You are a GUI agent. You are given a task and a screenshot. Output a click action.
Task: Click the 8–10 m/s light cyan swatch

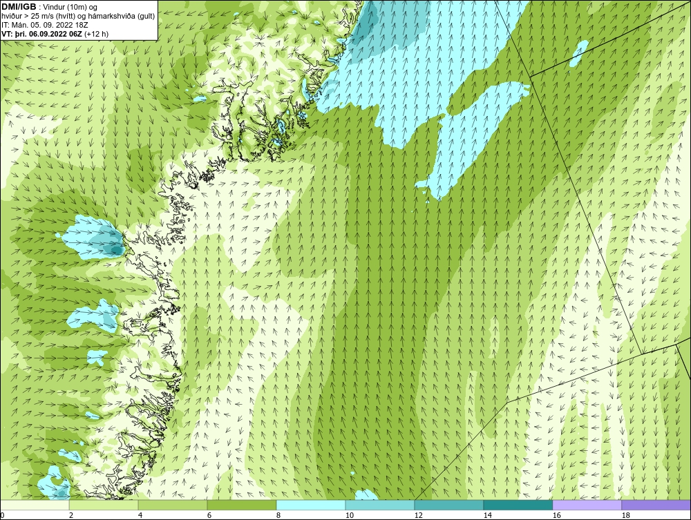(x=311, y=505)
